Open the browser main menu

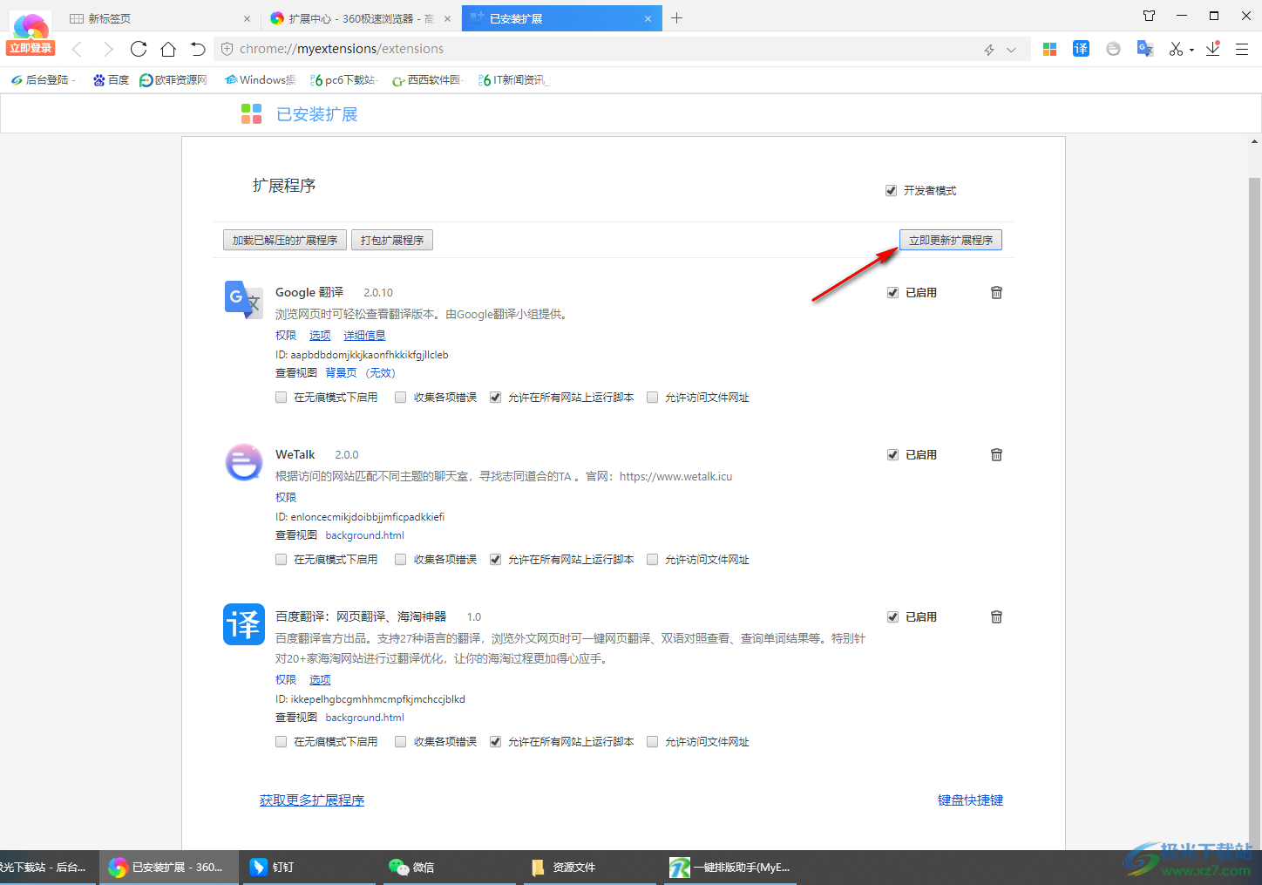pyautogui.click(x=1242, y=49)
